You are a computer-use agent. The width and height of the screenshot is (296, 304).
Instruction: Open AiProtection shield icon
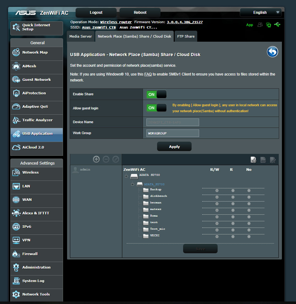pos(16,93)
